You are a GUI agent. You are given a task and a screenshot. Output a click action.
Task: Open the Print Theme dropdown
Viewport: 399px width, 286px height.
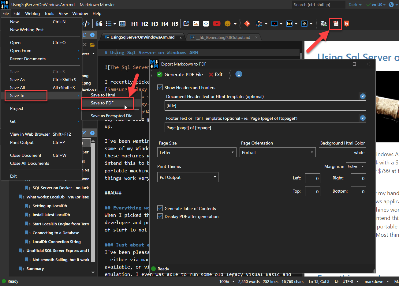coord(188,177)
